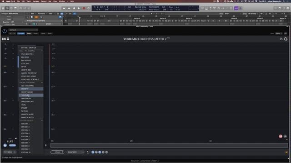Open the Track menu in menu bar
Screen dimensions: 291x163
pos(29,1)
